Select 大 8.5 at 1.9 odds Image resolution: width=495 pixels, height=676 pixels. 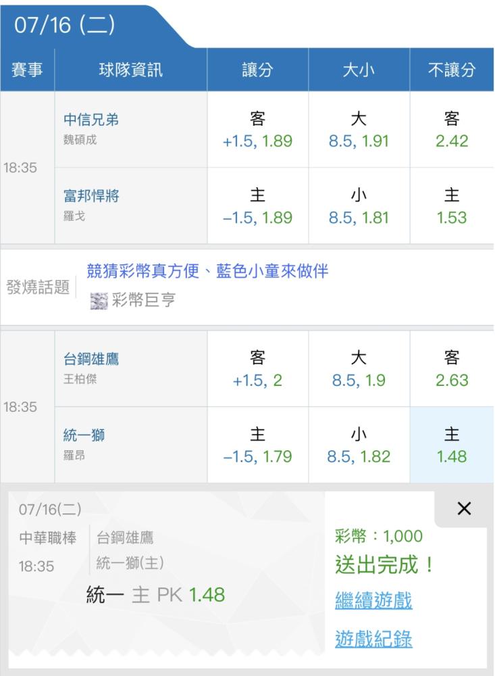pos(359,369)
